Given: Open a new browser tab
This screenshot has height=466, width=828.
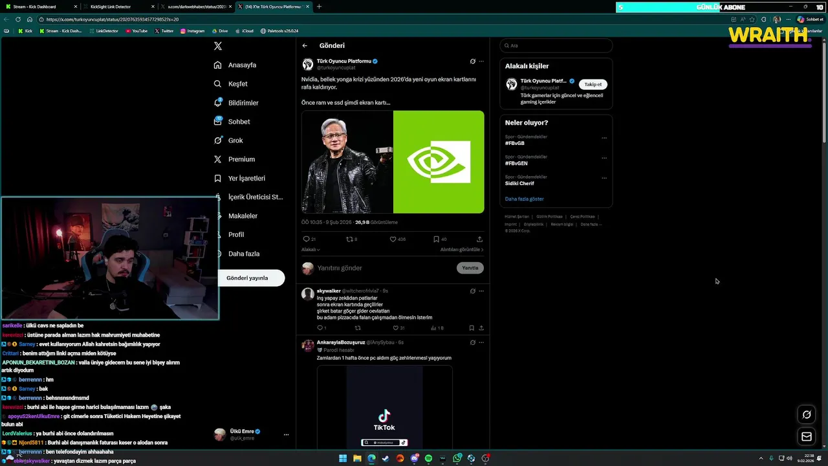Looking at the screenshot, I should [x=319, y=6].
